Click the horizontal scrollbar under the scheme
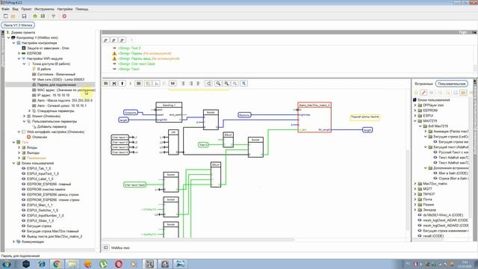The height and width of the screenshot is (269, 478). coord(198,239)
